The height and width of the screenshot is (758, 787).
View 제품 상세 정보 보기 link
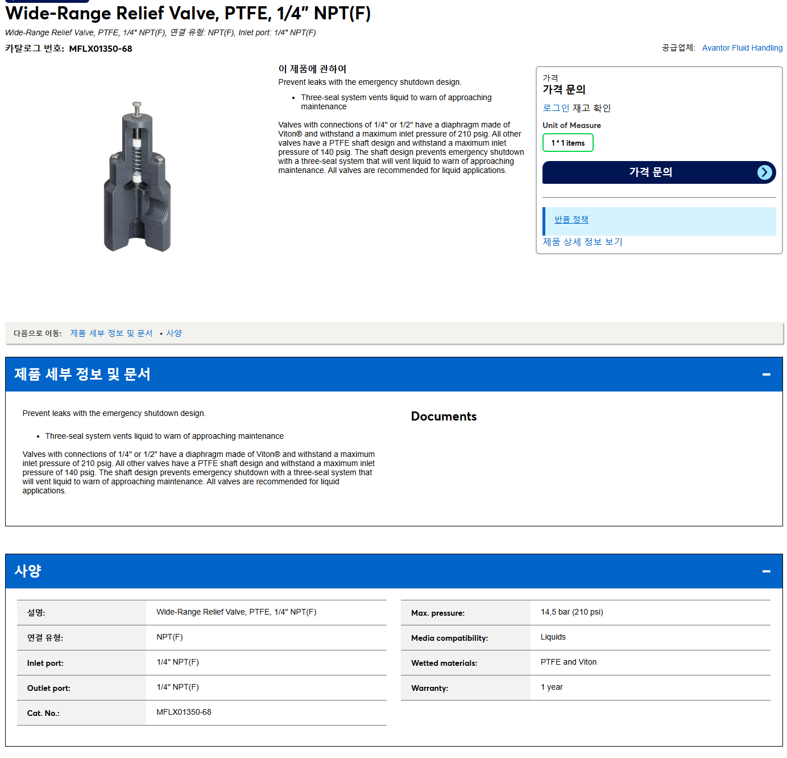point(582,242)
